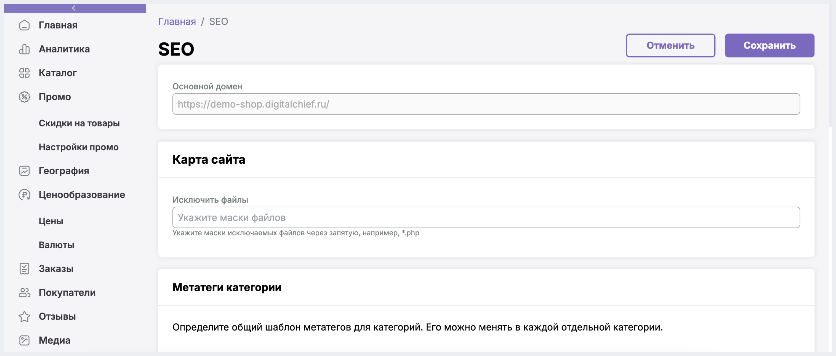Click the checklist icon beside Заказы
Screen dimensions: 836x356
pos(24,269)
